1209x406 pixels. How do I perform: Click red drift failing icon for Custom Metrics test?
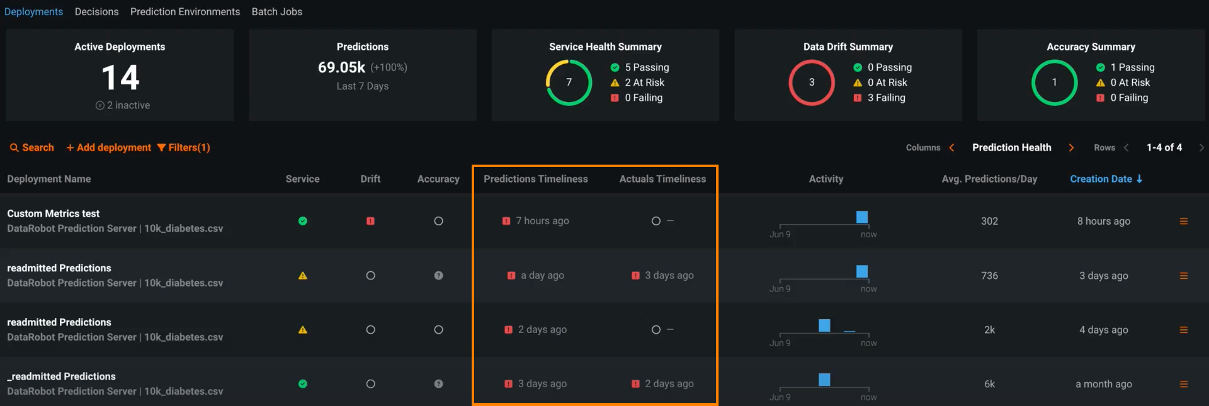370,221
